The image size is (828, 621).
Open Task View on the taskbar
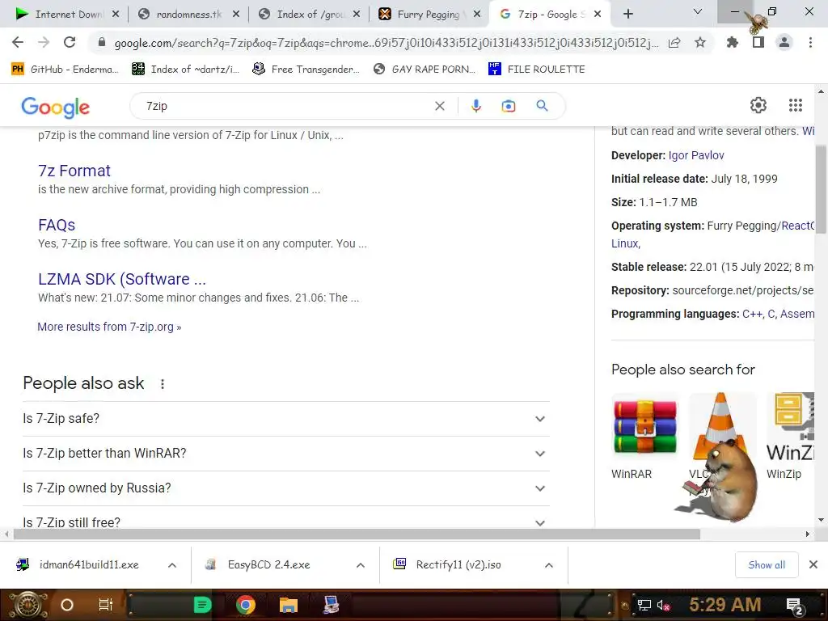click(x=106, y=605)
